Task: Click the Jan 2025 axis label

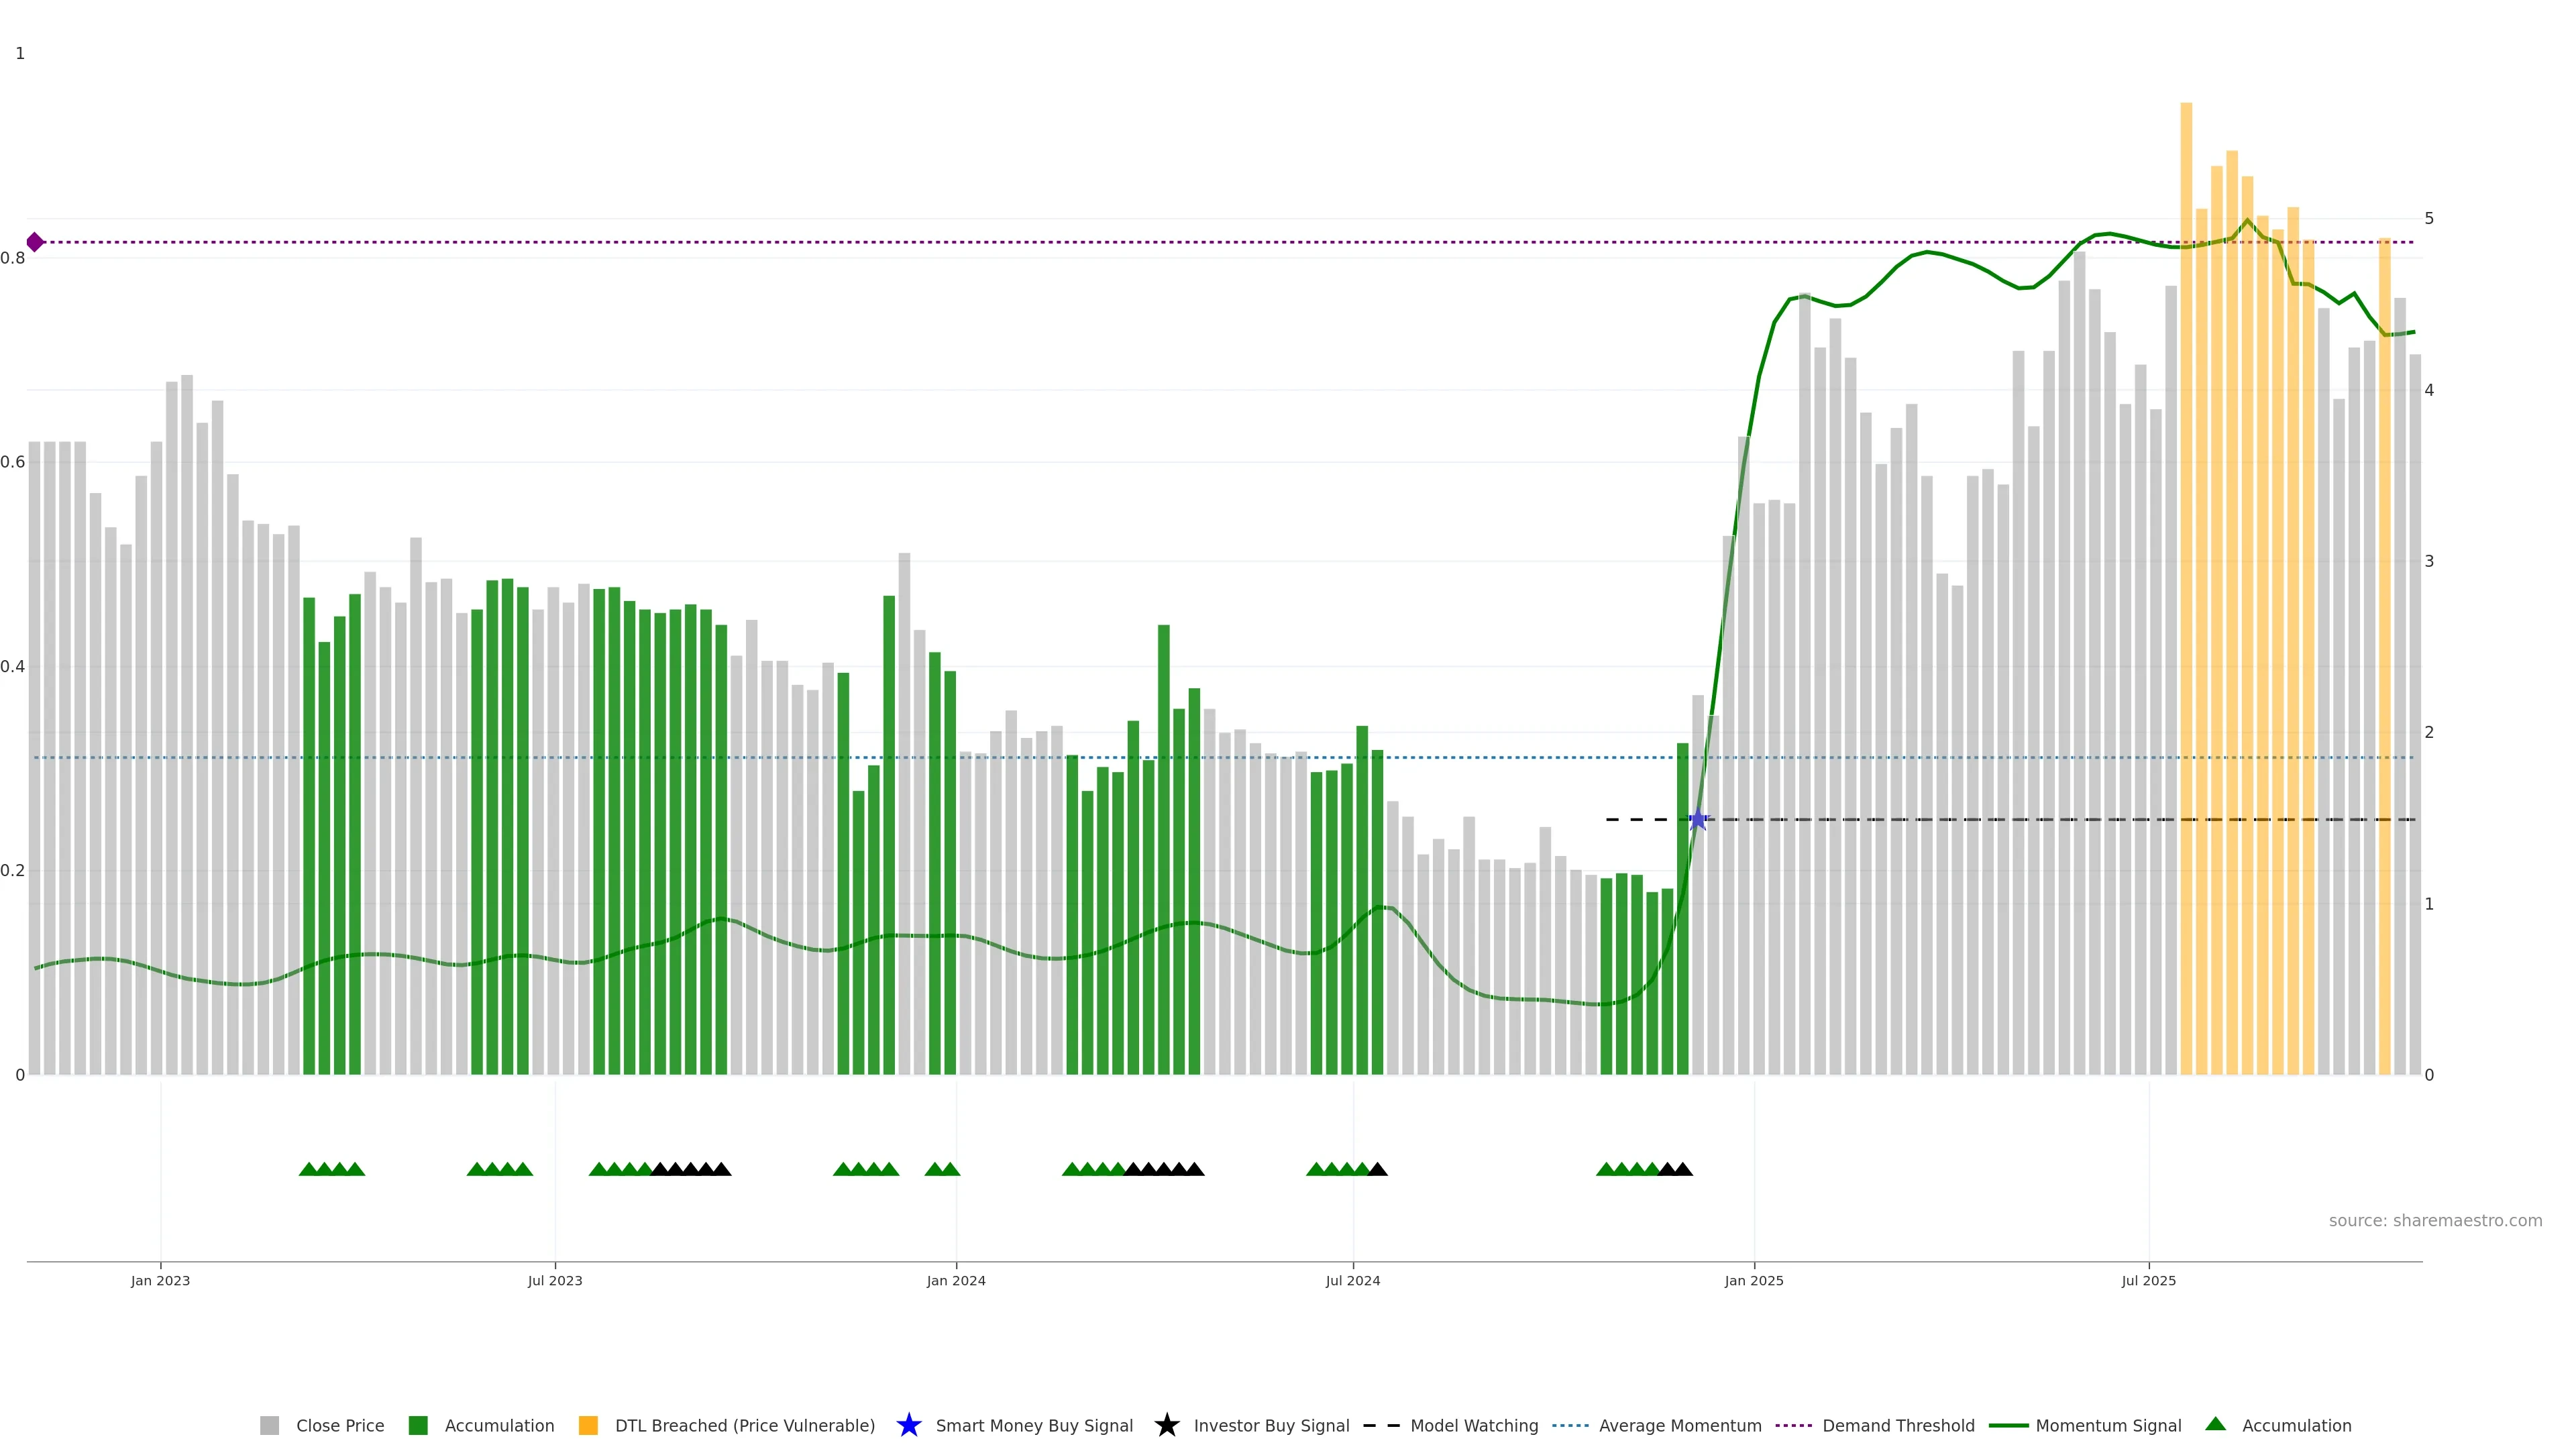Action: pyautogui.click(x=1753, y=1280)
